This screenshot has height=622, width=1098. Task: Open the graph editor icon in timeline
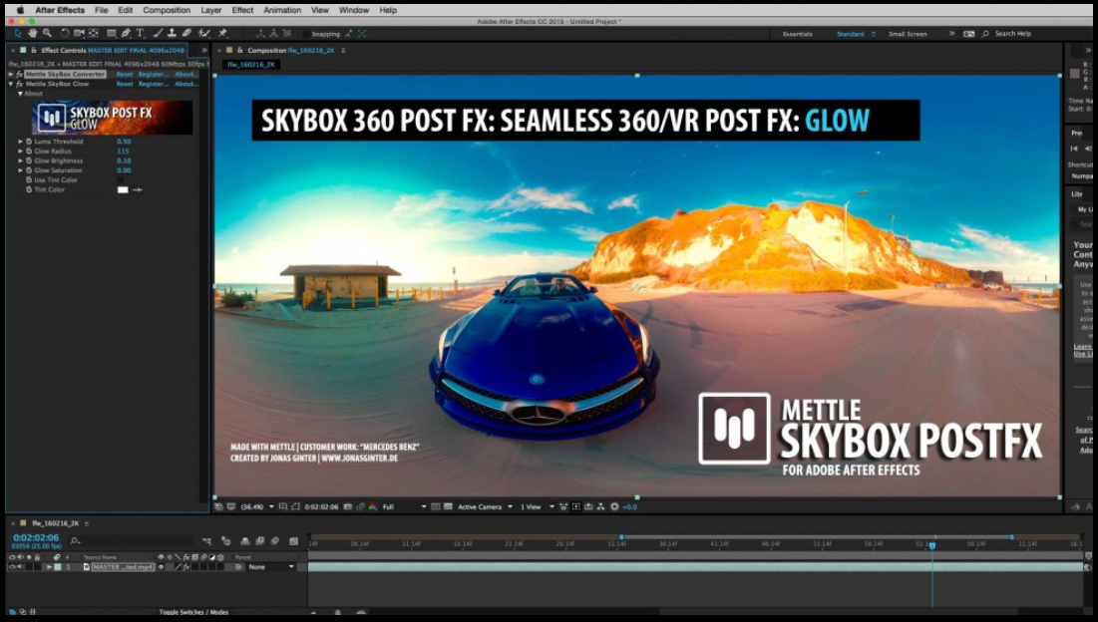tap(293, 541)
